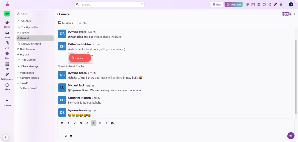Click the plus icon below message box
This screenshot has width=298, height=142.
[61, 136]
